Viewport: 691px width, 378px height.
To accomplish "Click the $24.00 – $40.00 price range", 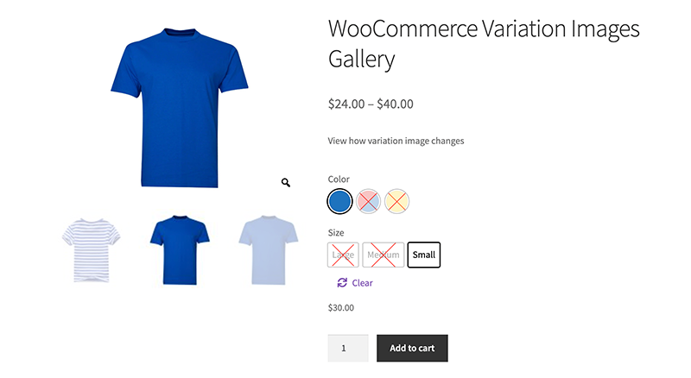I will coord(371,104).
